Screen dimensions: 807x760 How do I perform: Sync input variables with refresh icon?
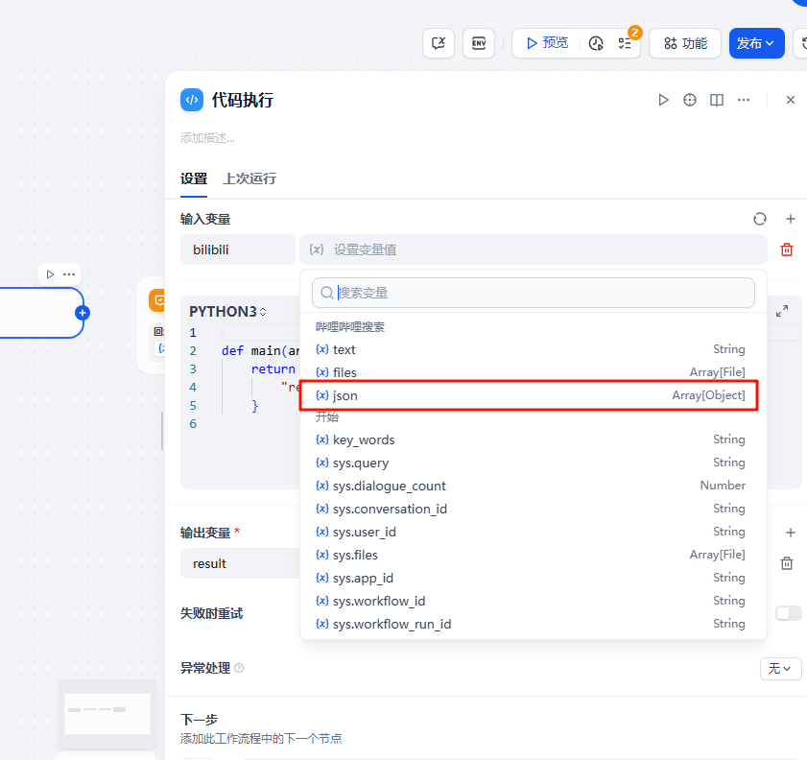click(760, 219)
